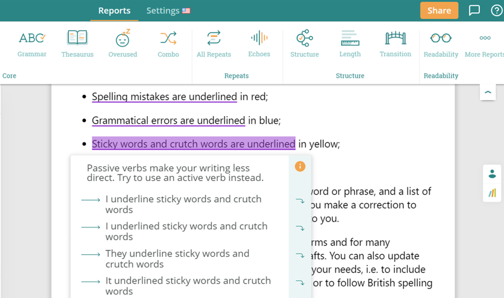
Task: Click the orange Share button
Action: (439, 10)
